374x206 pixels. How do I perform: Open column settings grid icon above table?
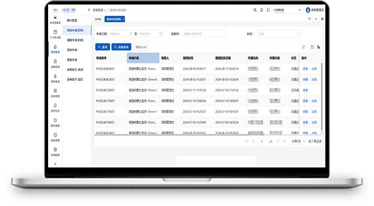(x=319, y=47)
